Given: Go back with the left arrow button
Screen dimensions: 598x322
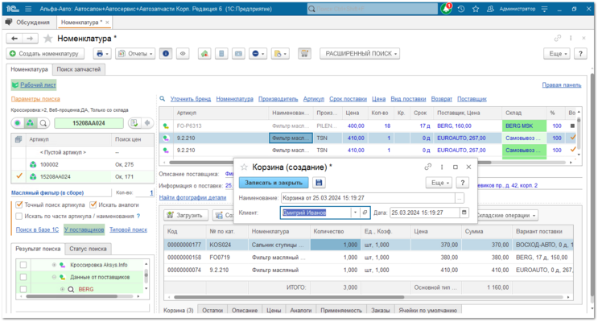Looking at the screenshot, I should pos(14,38).
